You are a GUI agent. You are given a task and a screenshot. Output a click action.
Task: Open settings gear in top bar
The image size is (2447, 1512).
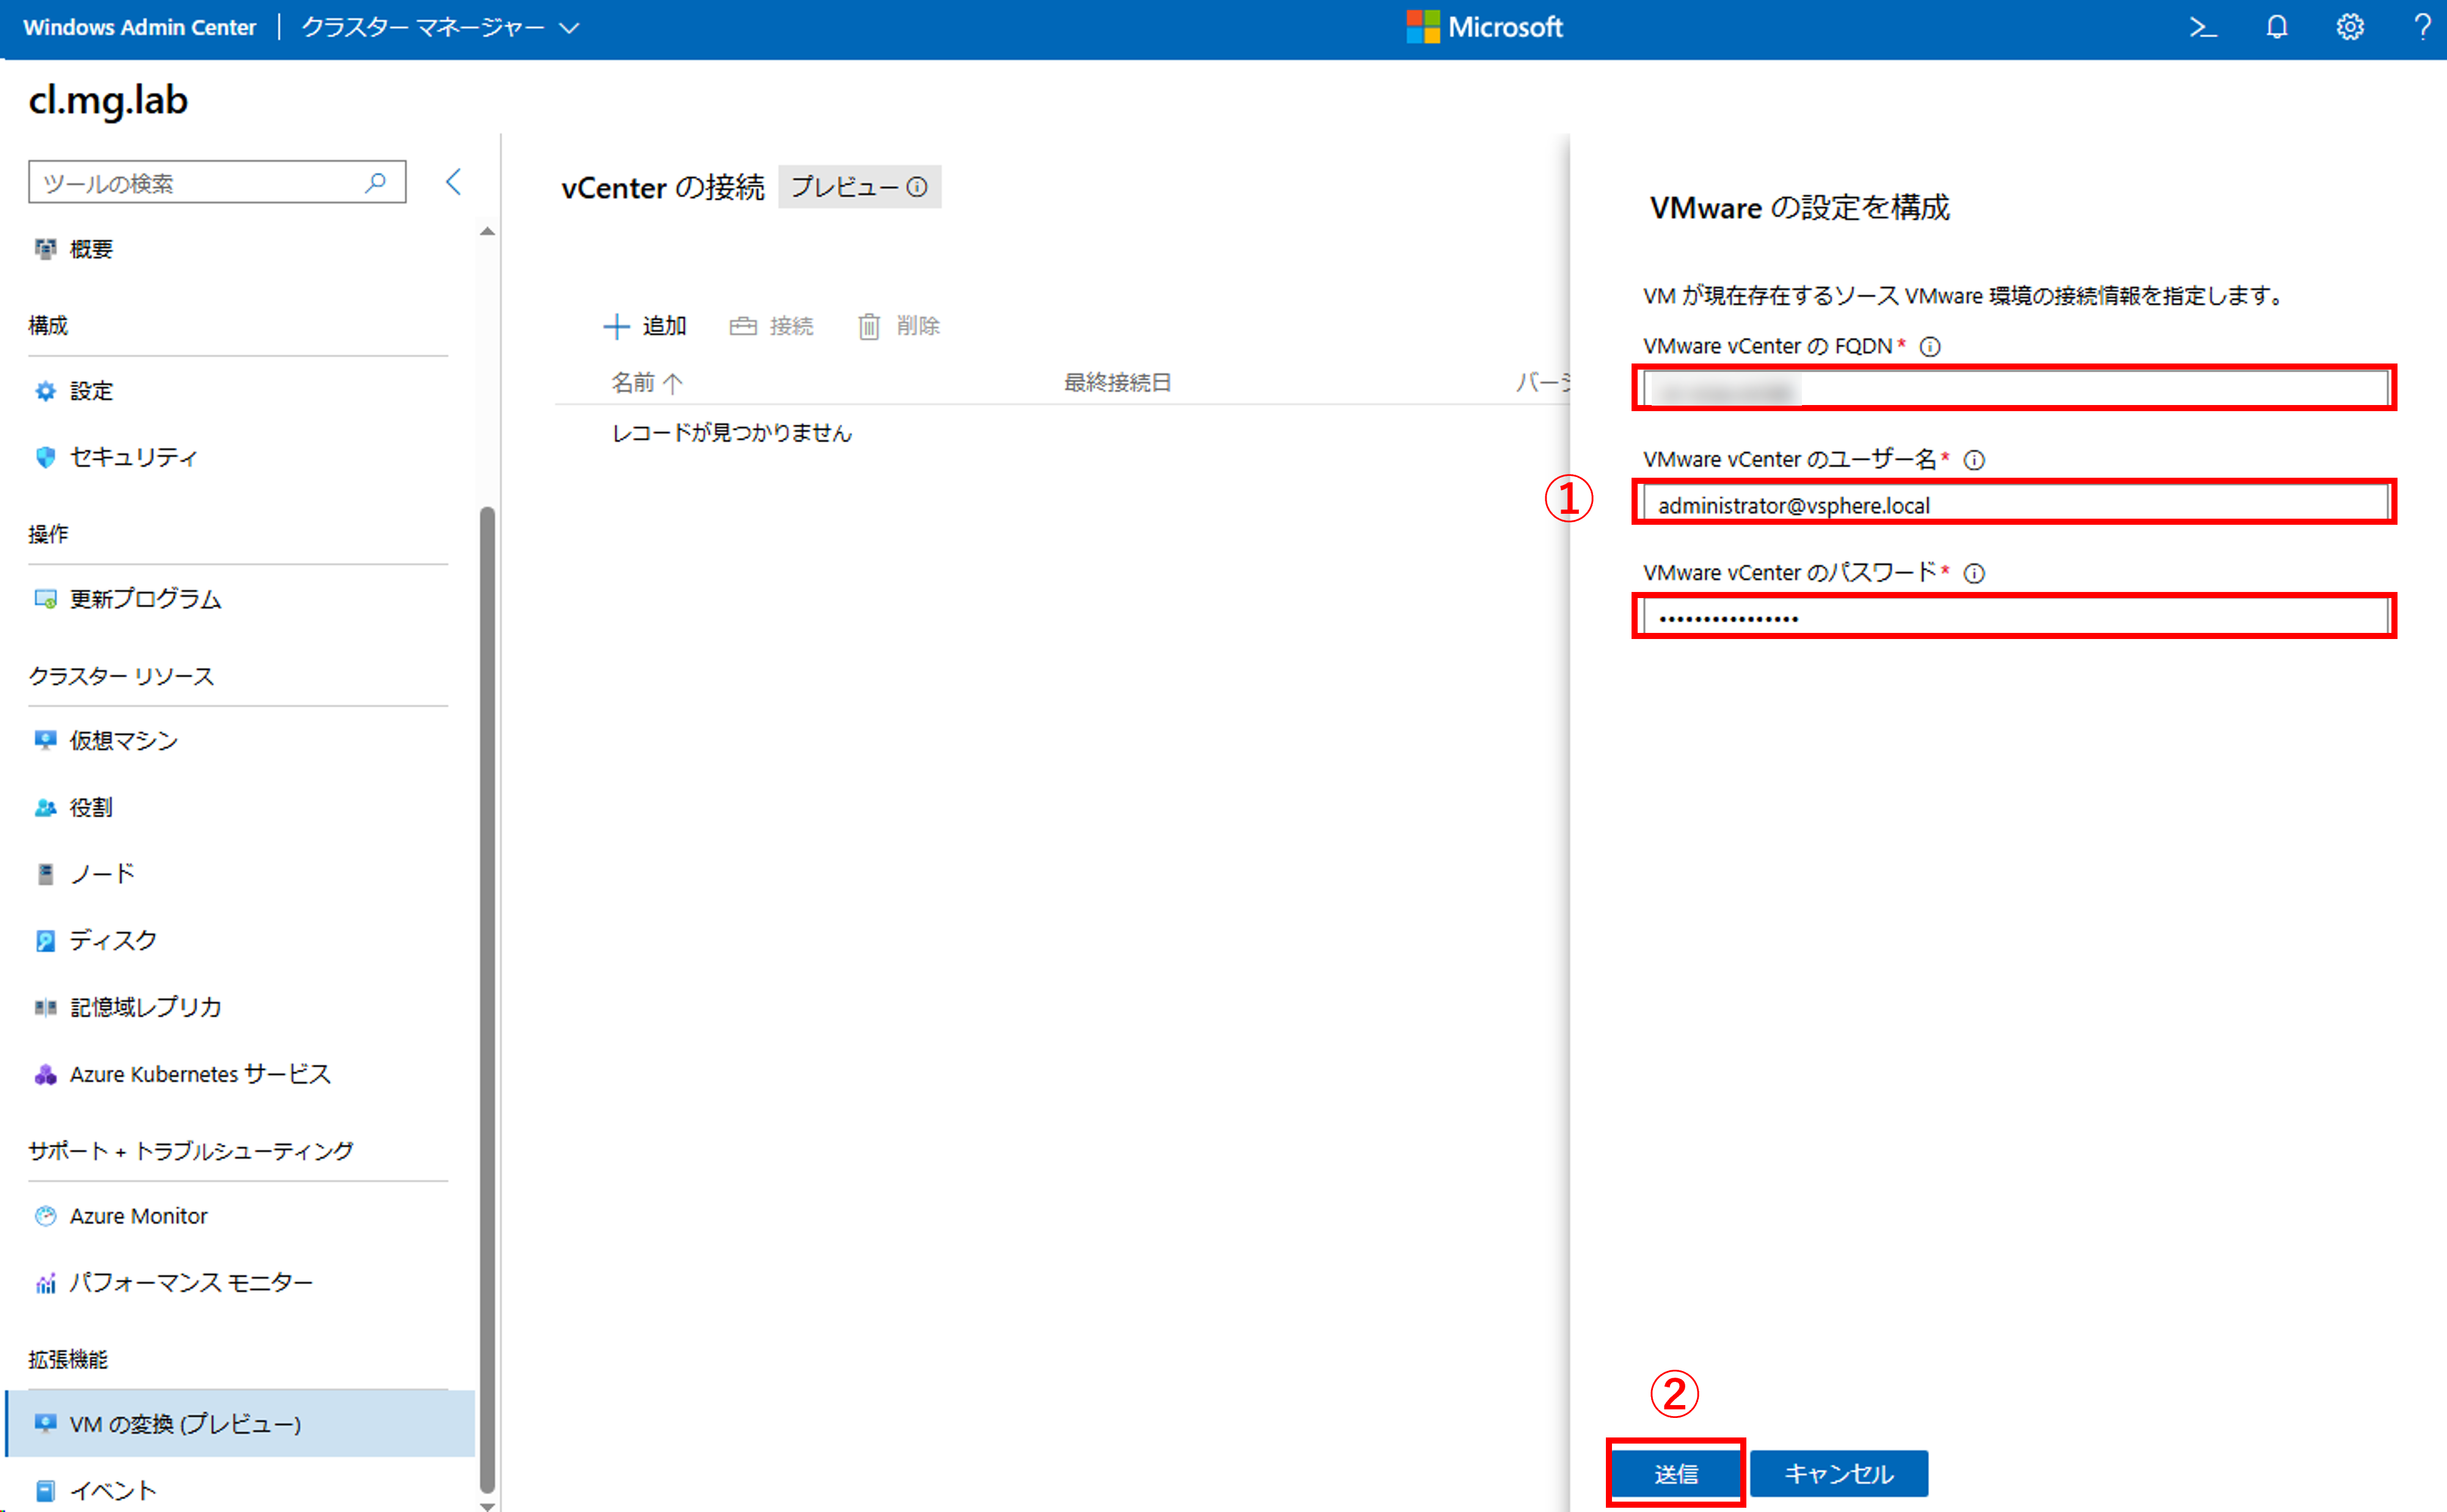(2350, 27)
